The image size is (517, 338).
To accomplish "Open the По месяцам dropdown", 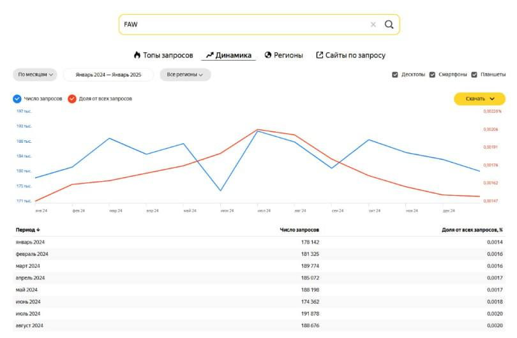I will pyautogui.click(x=35, y=75).
